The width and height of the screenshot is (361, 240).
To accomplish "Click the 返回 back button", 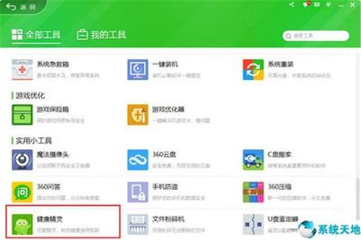I will click(21, 7).
